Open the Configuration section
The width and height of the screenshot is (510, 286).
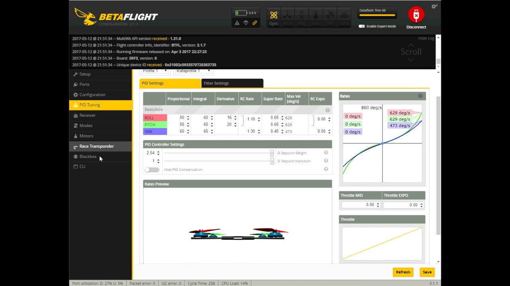(x=100, y=95)
